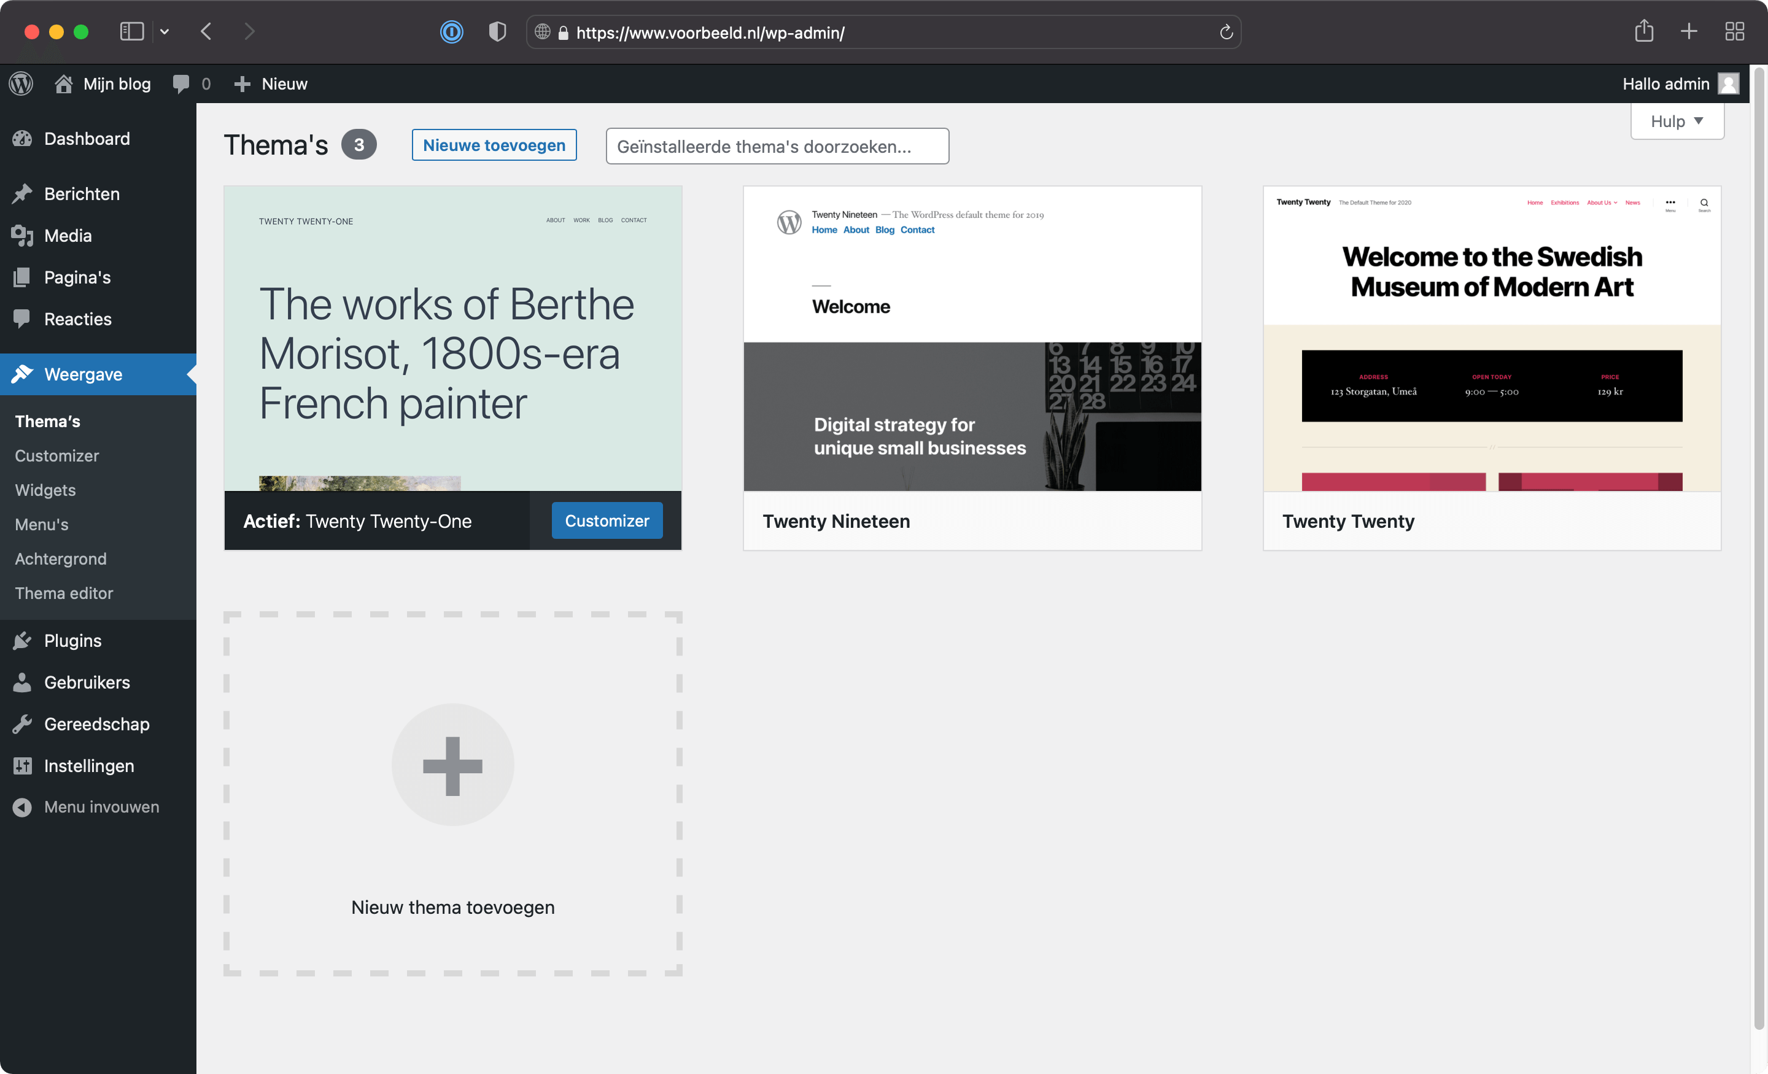
Task: Focus the installed themes search field
Action: coord(777,146)
